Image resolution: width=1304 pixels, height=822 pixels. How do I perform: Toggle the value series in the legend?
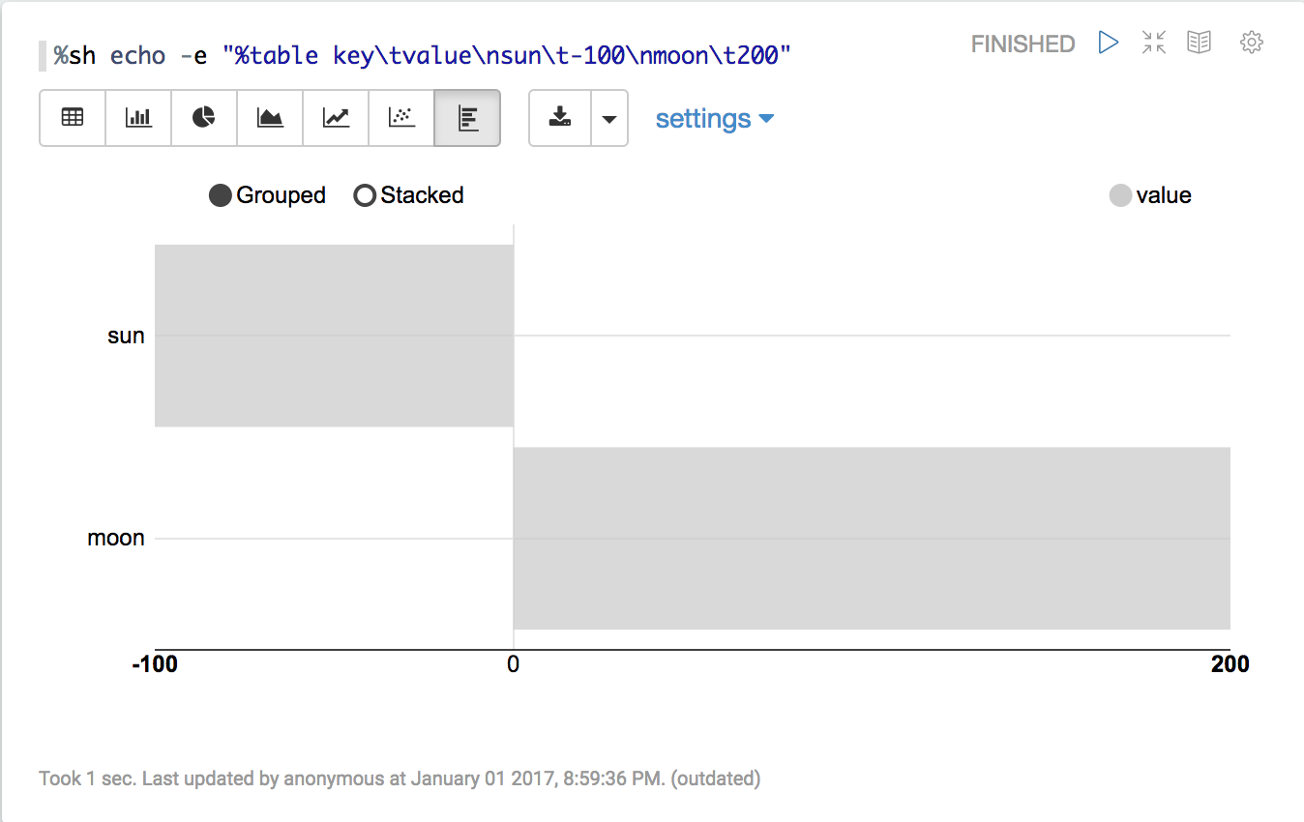click(x=1120, y=196)
